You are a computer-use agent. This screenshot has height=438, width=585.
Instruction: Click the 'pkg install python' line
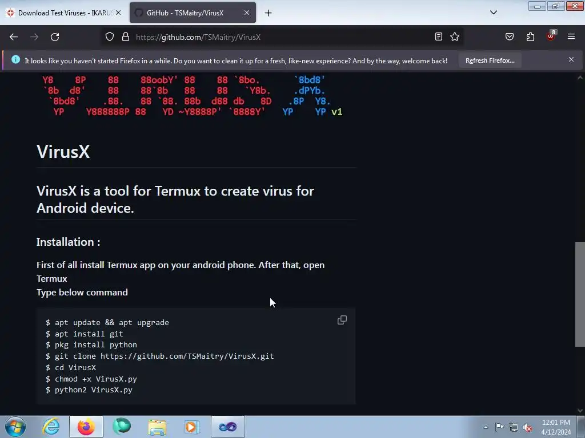click(x=91, y=345)
